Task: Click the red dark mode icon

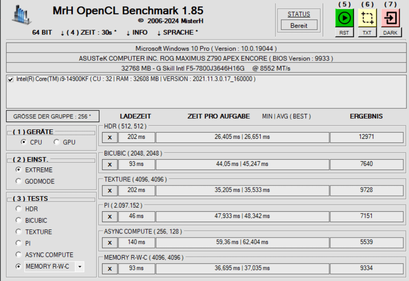Action: (390, 18)
